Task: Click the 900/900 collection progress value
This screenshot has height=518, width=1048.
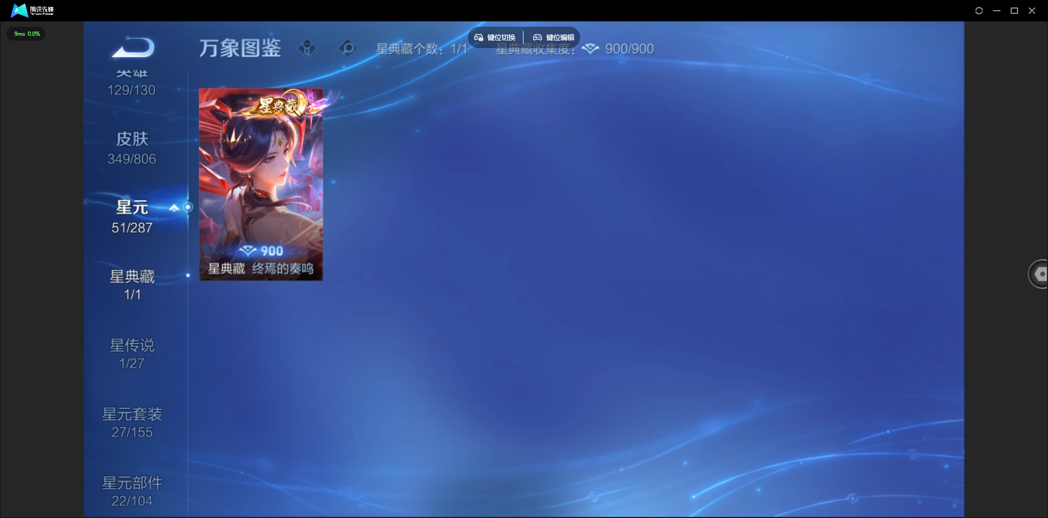Action: [629, 49]
